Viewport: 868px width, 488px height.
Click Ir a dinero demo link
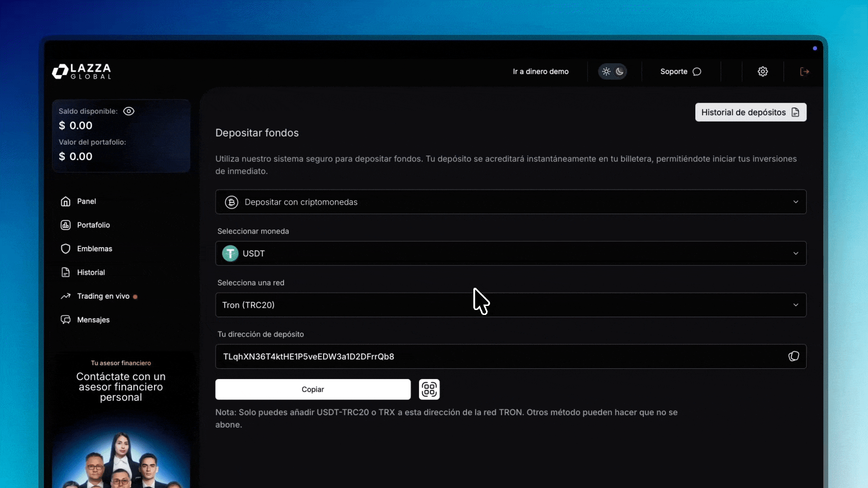[540, 71]
